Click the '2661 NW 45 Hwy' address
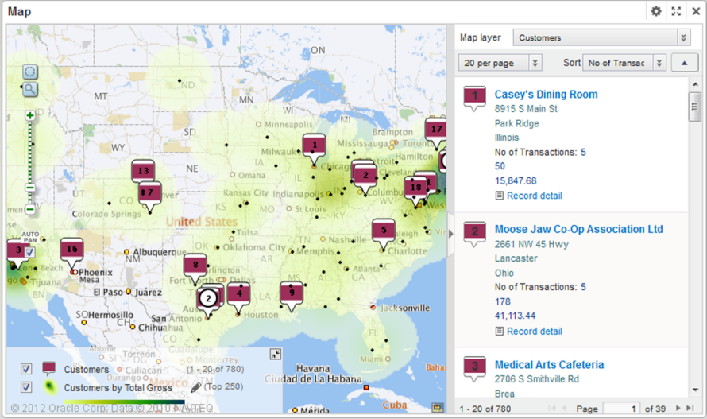 coord(531,244)
